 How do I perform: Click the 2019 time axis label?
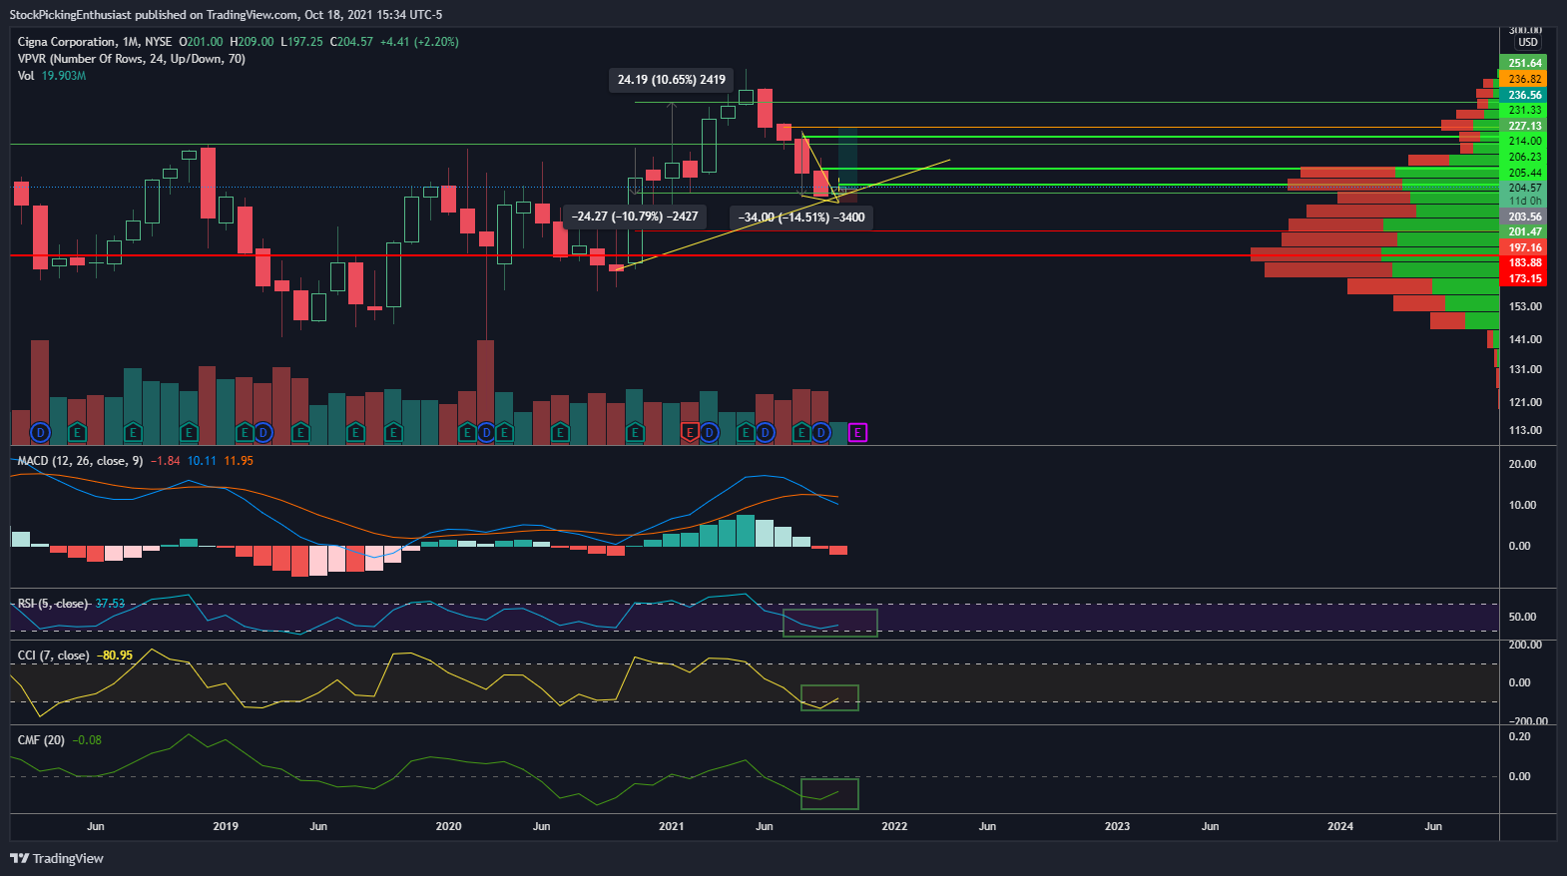pyautogui.click(x=226, y=826)
